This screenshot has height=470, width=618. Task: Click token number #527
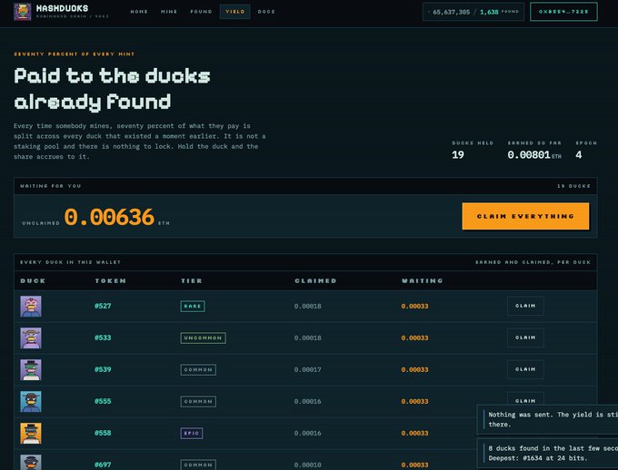[x=103, y=306]
